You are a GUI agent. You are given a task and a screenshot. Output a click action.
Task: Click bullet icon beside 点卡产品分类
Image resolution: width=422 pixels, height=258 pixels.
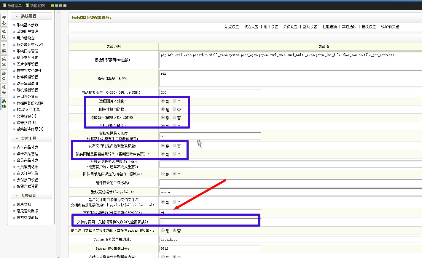[14, 148]
